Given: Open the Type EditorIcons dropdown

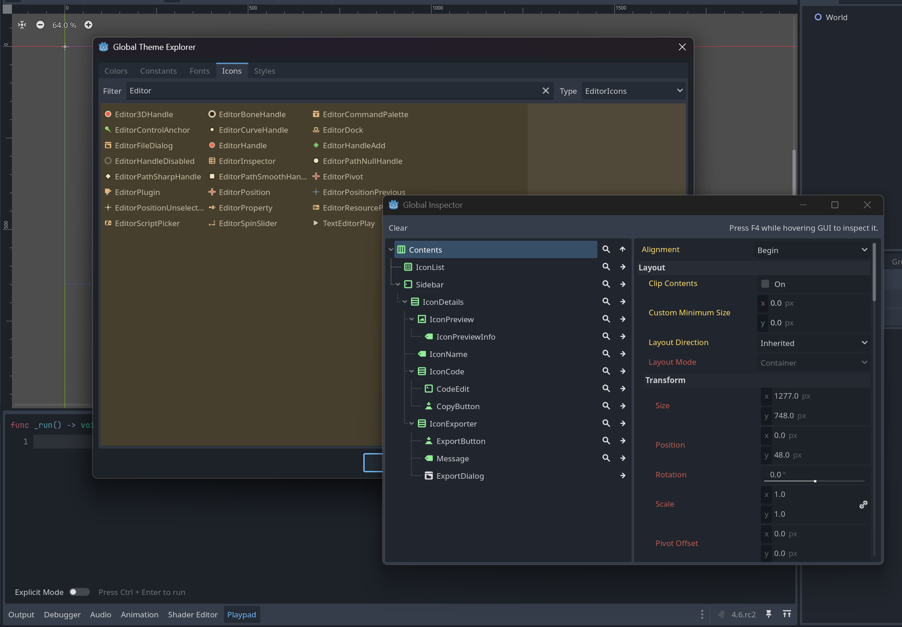Looking at the screenshot, I should pyautogui.click(x=634, y=91).
